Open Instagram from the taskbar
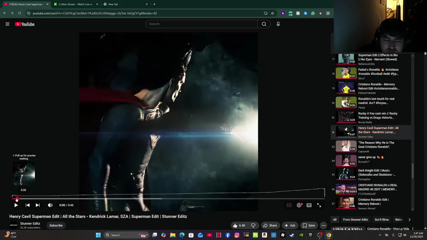The width and height of the screenshot is (427, 240). (x=237, y=235)
